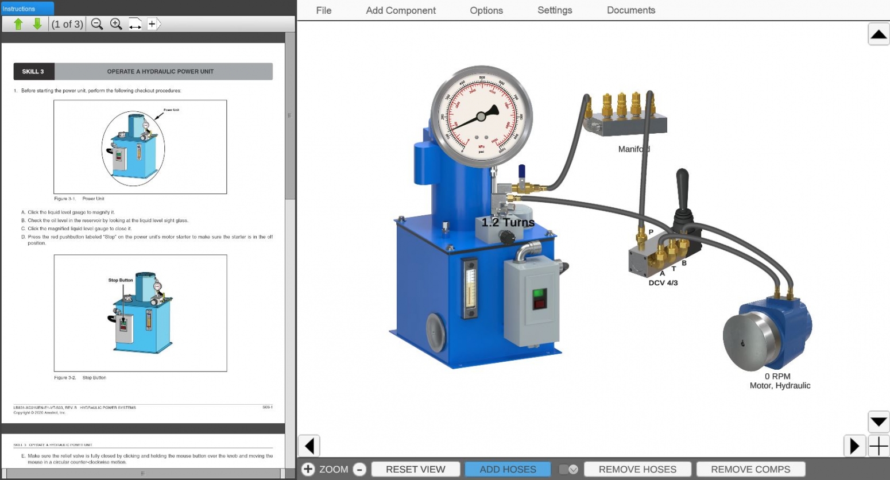The height and width of the screenshot is (480, 890).
Task: Click the minus zoom-out icon in bottom bar
Action: tap(359, 469)
